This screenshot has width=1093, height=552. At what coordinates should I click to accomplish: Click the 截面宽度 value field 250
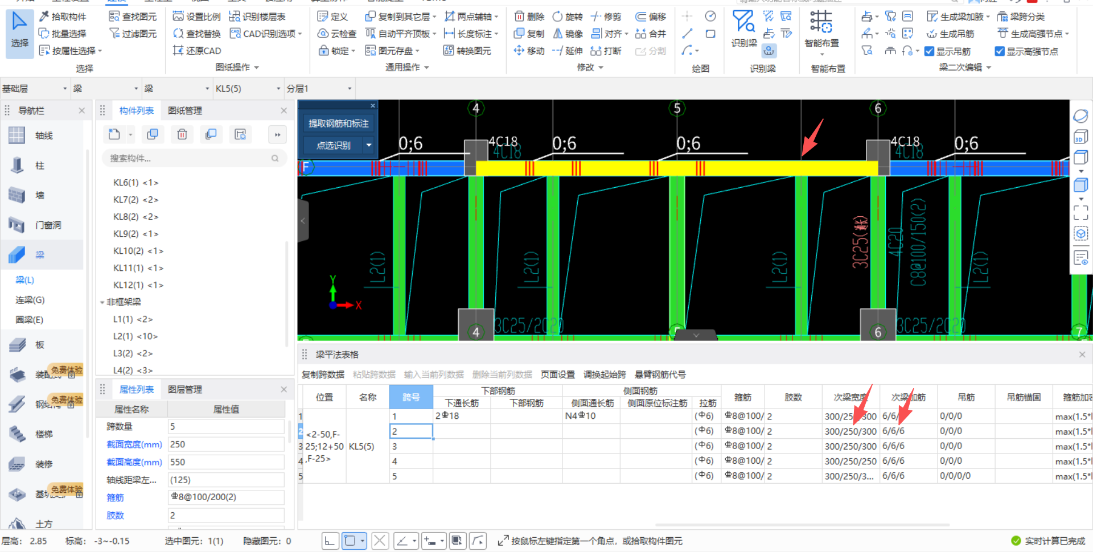point(226,444)
